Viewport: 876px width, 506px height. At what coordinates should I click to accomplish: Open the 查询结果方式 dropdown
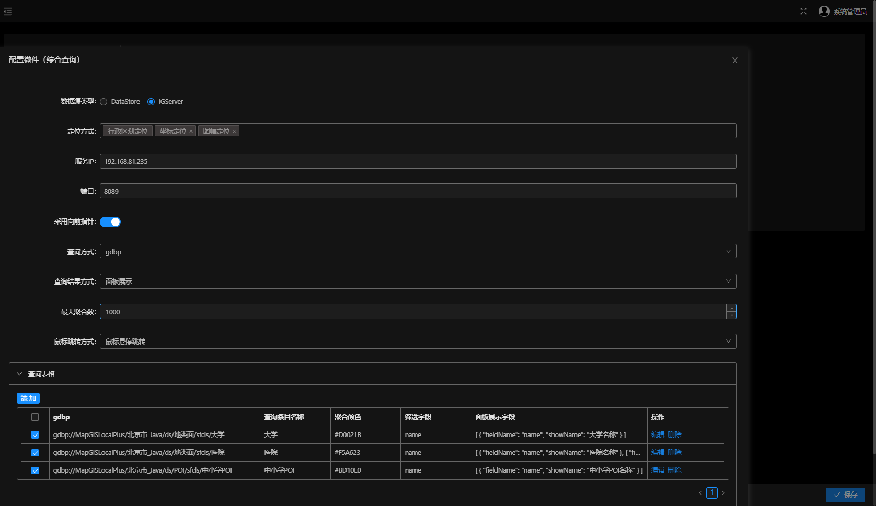pos(418,281)
